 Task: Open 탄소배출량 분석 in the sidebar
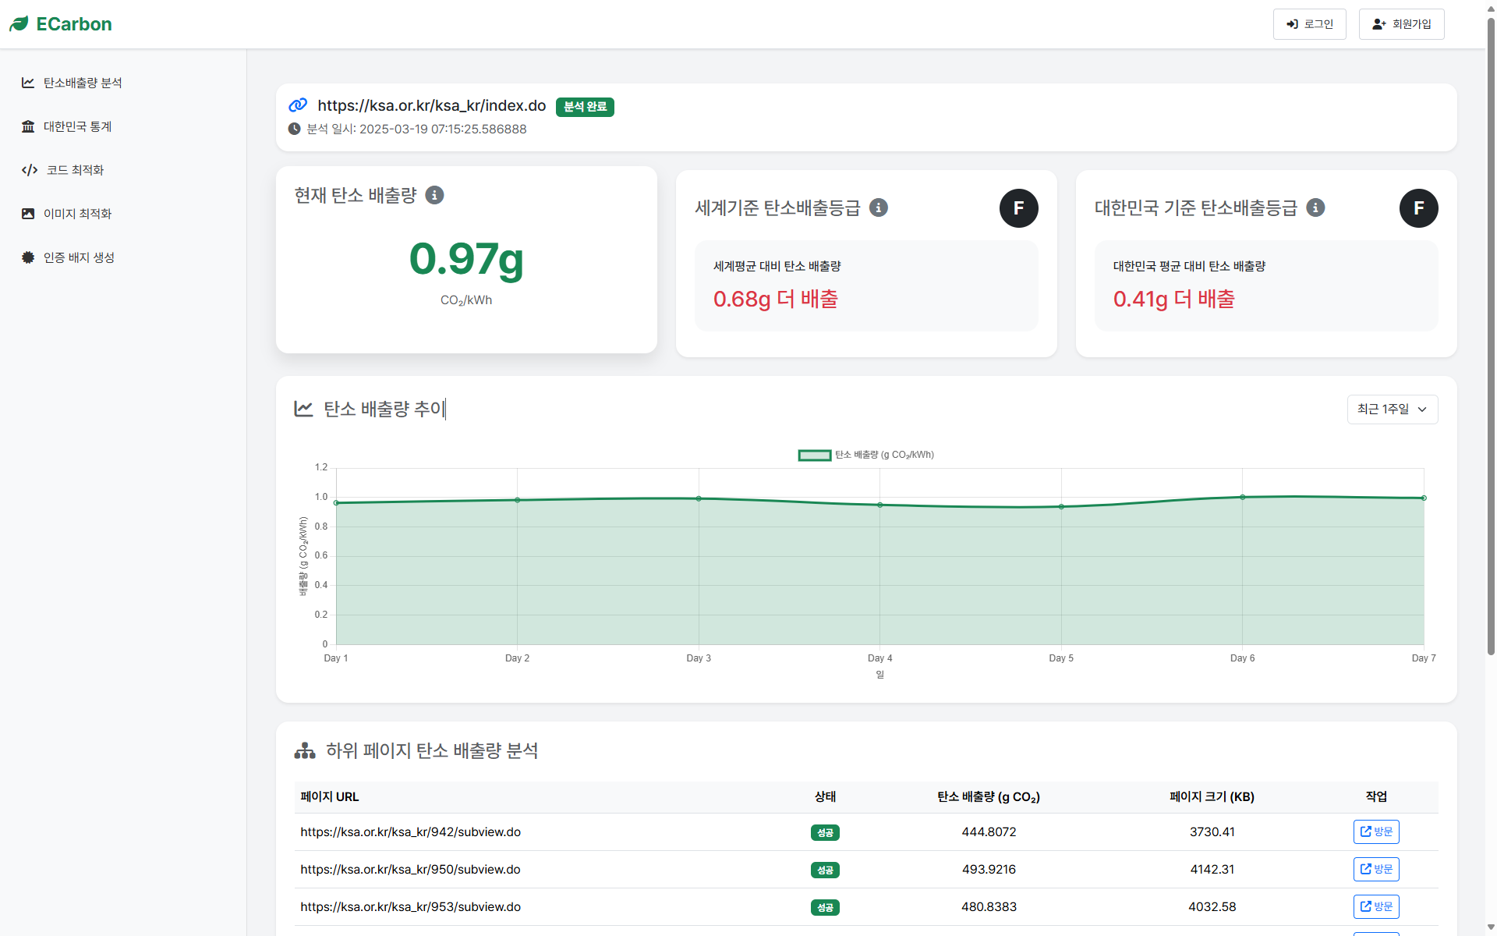pos(83,83)
